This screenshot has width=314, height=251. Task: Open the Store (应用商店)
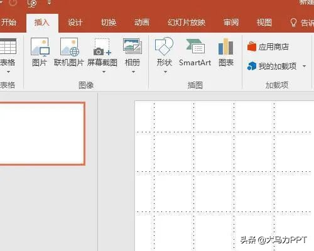[x=268, y=46]
